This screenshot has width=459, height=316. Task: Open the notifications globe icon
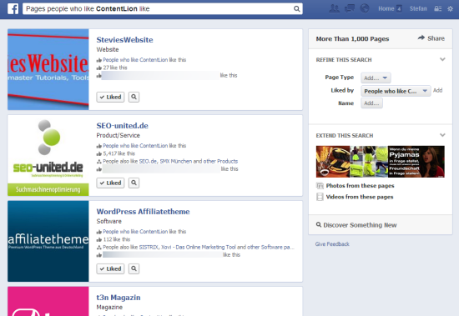point(365,8)
